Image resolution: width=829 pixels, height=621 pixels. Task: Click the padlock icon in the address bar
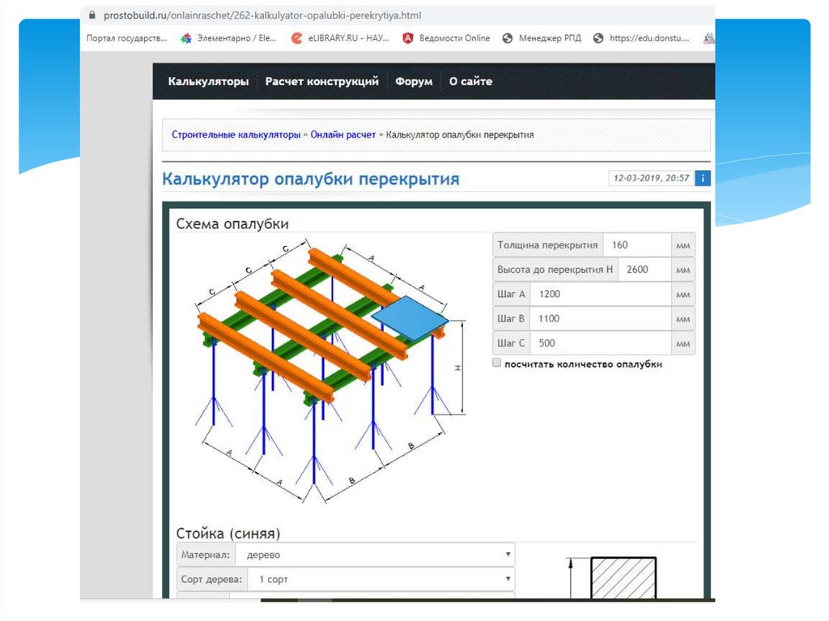click(92, 15)
